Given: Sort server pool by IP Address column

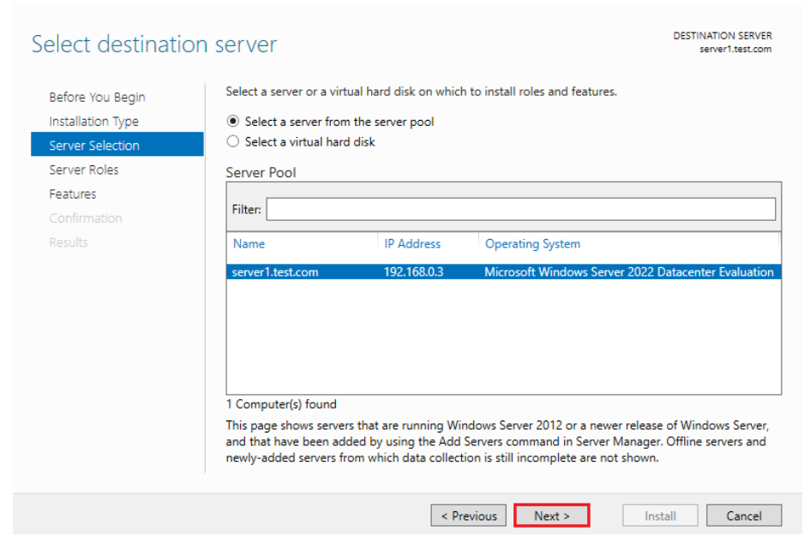Looking at the screenshot, I should (x=412, y=244).
